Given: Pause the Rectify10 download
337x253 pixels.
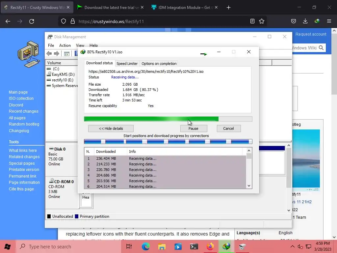Looking at the screenshot, I should (194, 128).
